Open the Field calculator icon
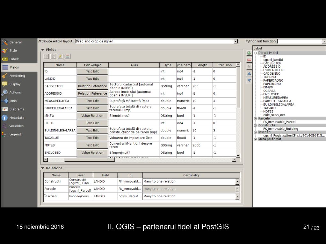 click(67, 56)
